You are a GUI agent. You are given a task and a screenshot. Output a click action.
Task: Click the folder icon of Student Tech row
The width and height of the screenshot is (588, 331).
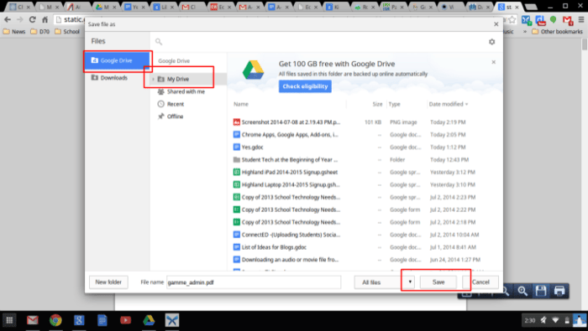coord(237,160)
